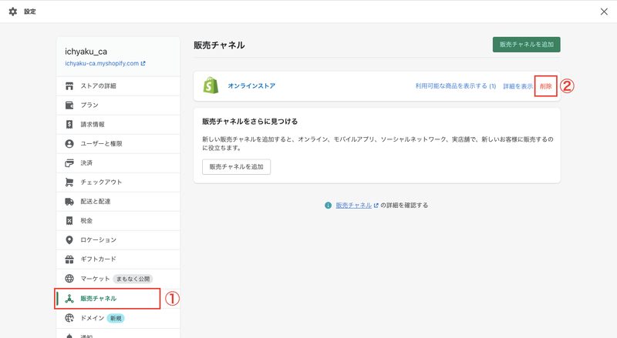
Task: Click the gift card icon
Action: (69, 259)
